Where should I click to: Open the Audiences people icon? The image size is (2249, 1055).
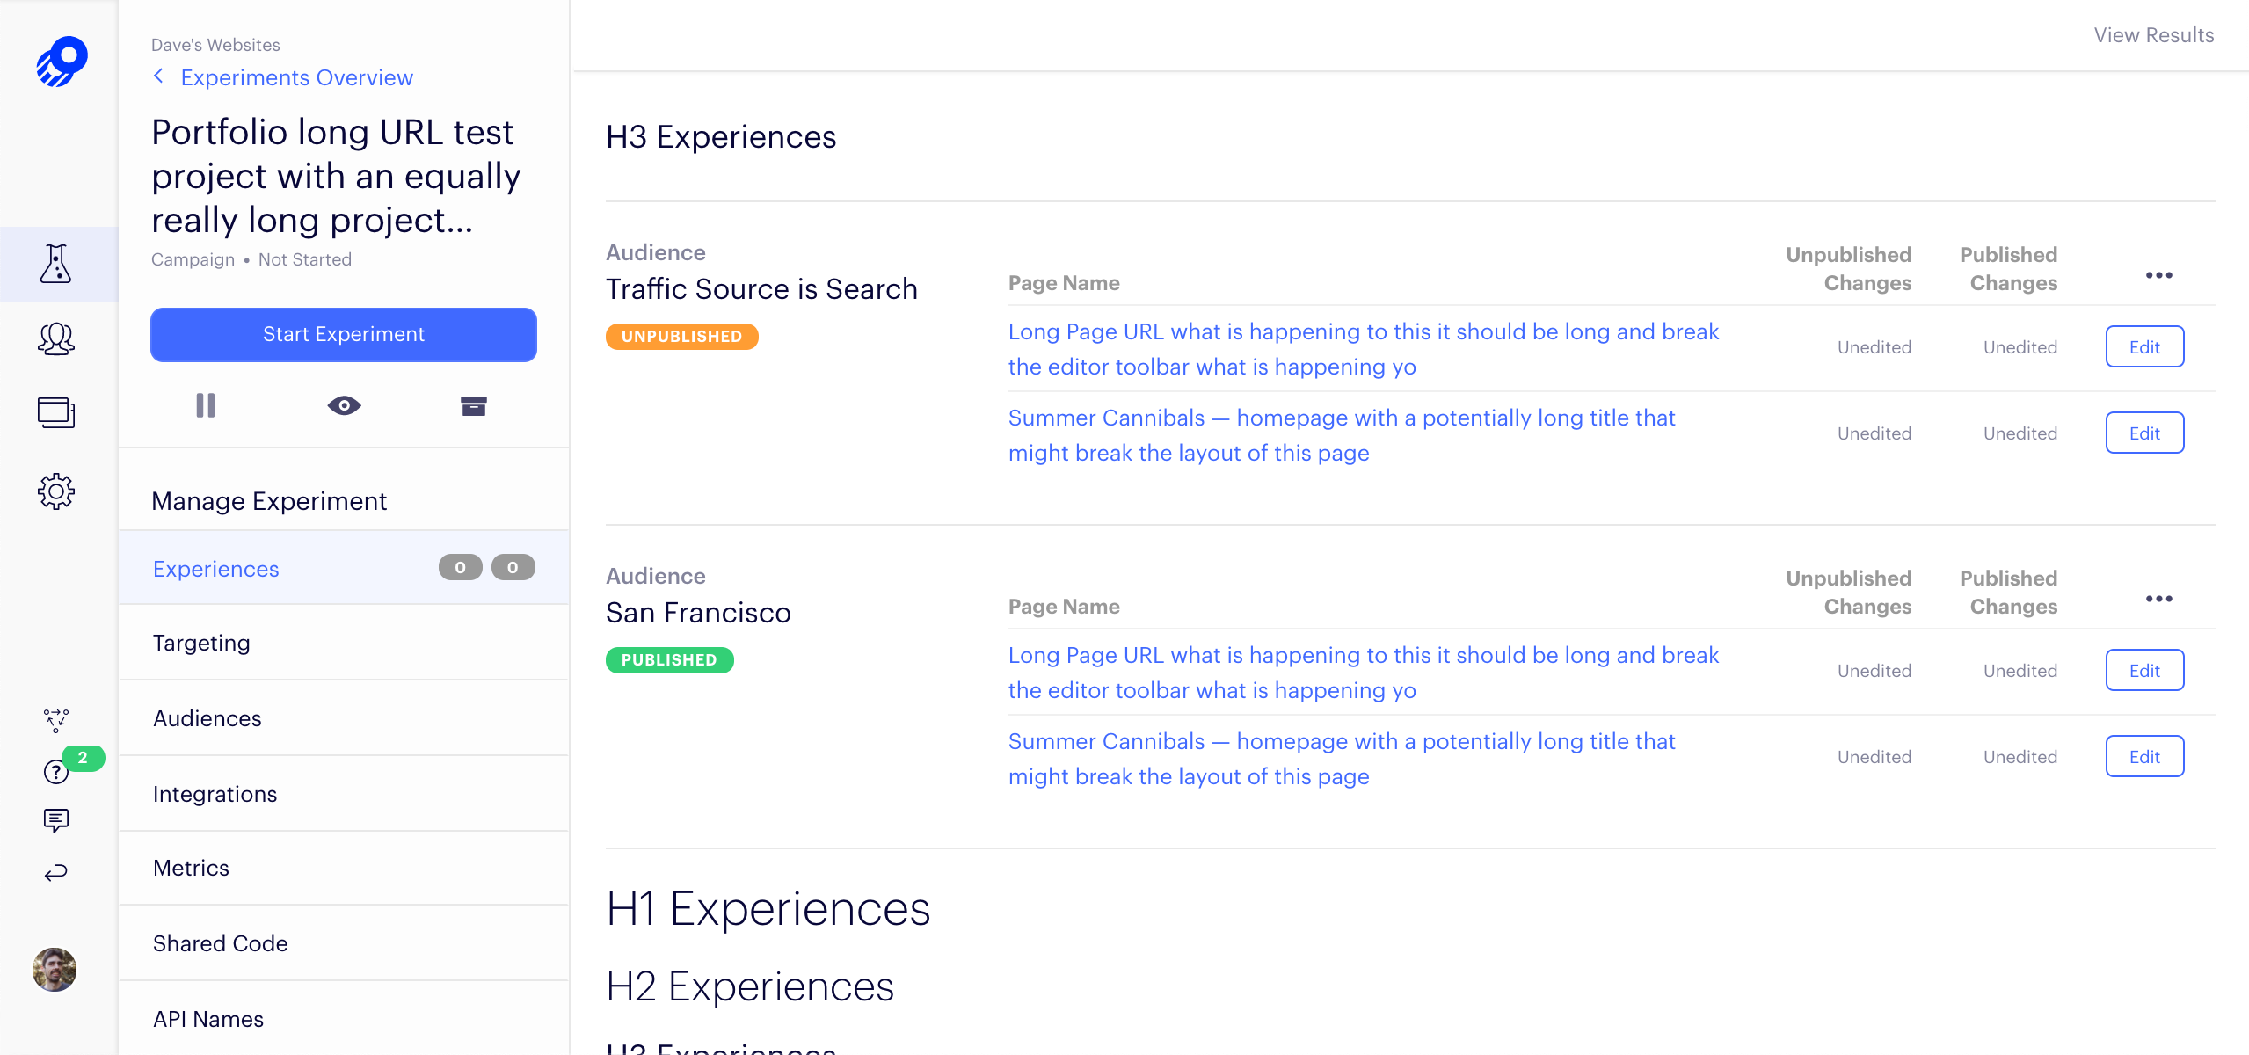click(x=56, y=338)
